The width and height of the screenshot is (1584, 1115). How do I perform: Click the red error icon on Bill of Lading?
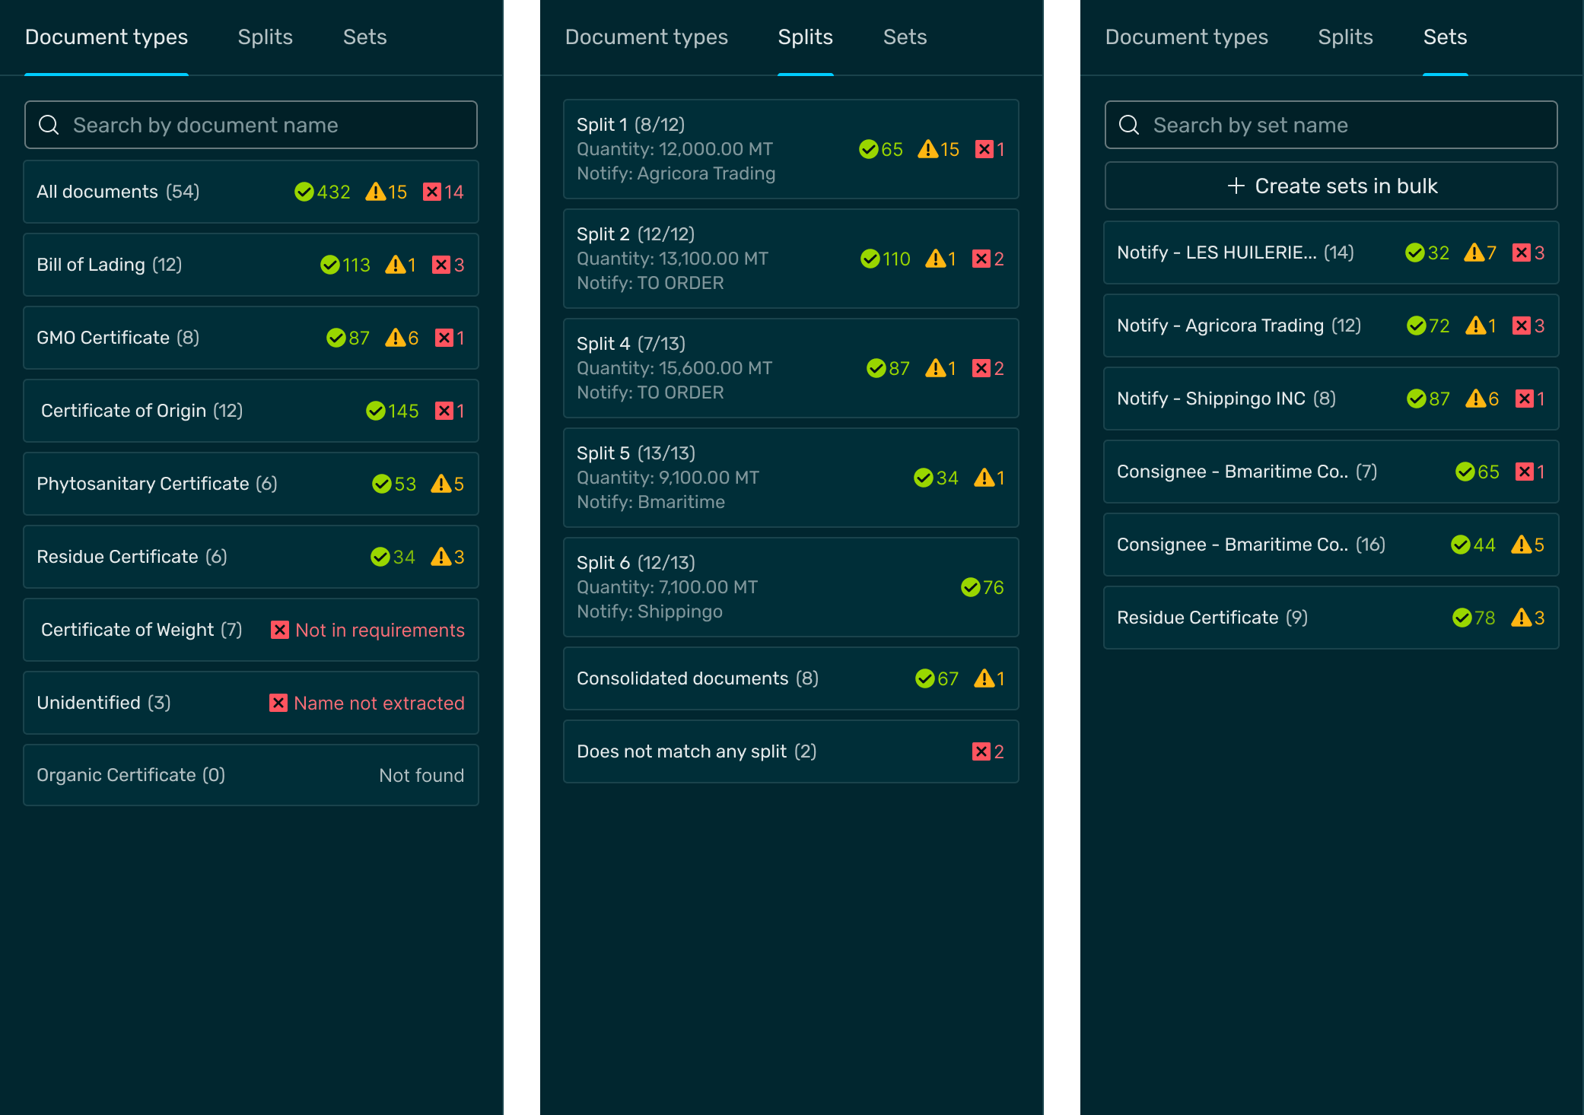[441, 265]
